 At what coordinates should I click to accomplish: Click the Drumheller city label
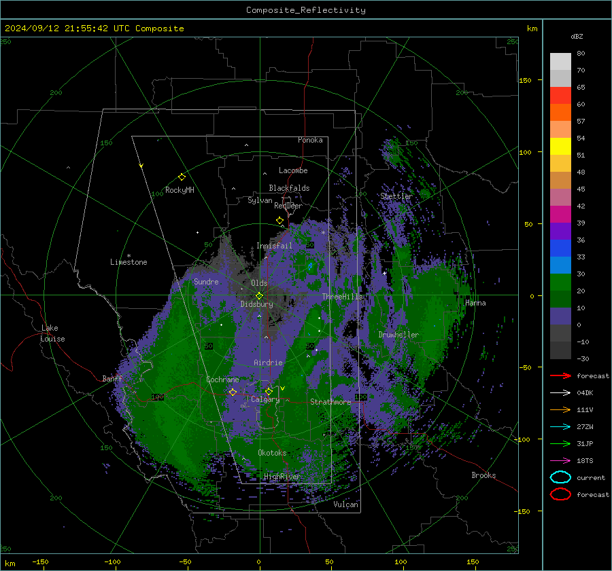[398, 335]
